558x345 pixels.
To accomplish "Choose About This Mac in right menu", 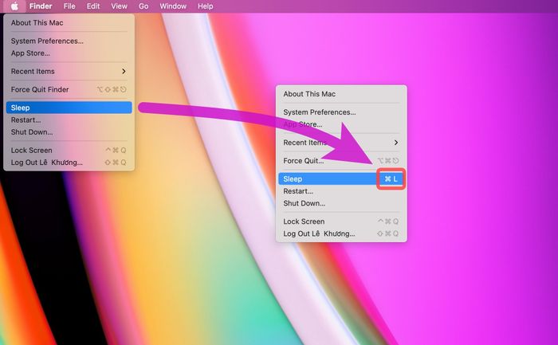I will point(341,94).
